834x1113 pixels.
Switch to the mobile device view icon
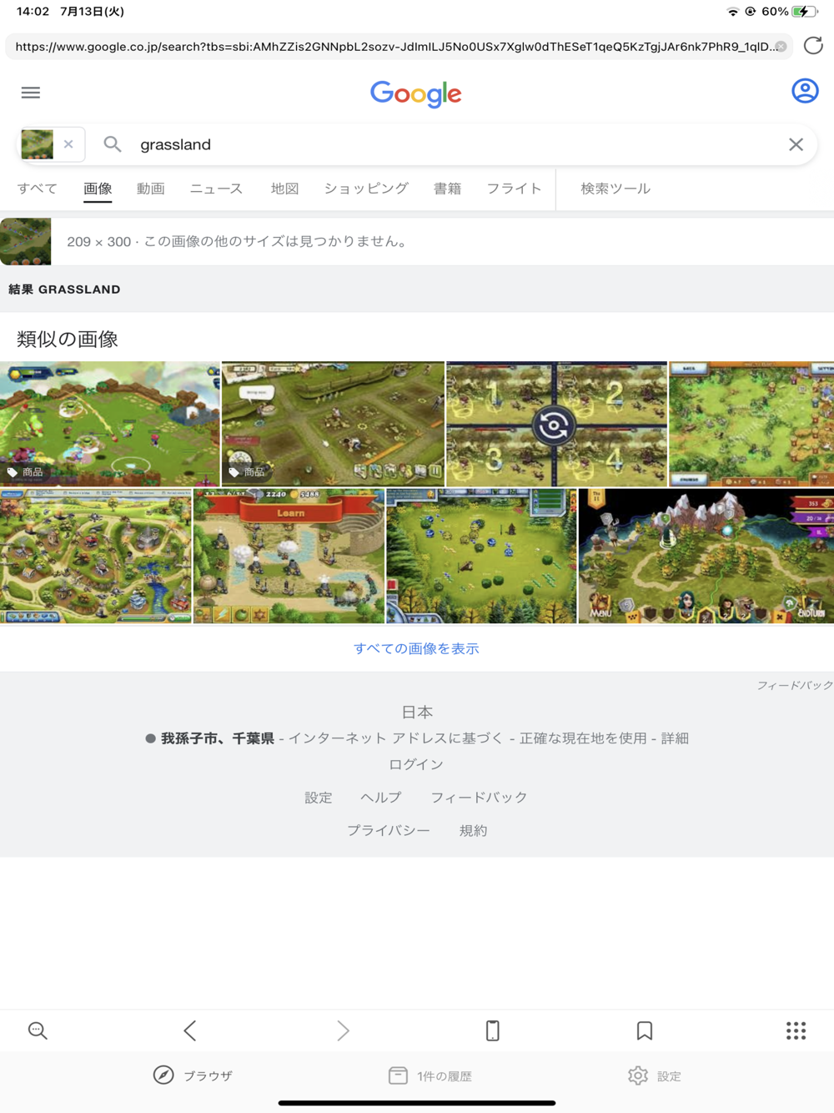(493, 1030)
